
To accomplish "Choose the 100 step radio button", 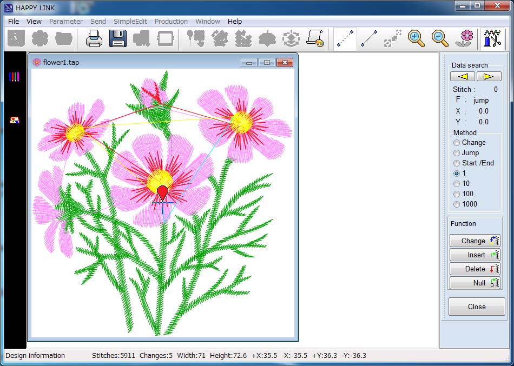I will coord(457,194).
